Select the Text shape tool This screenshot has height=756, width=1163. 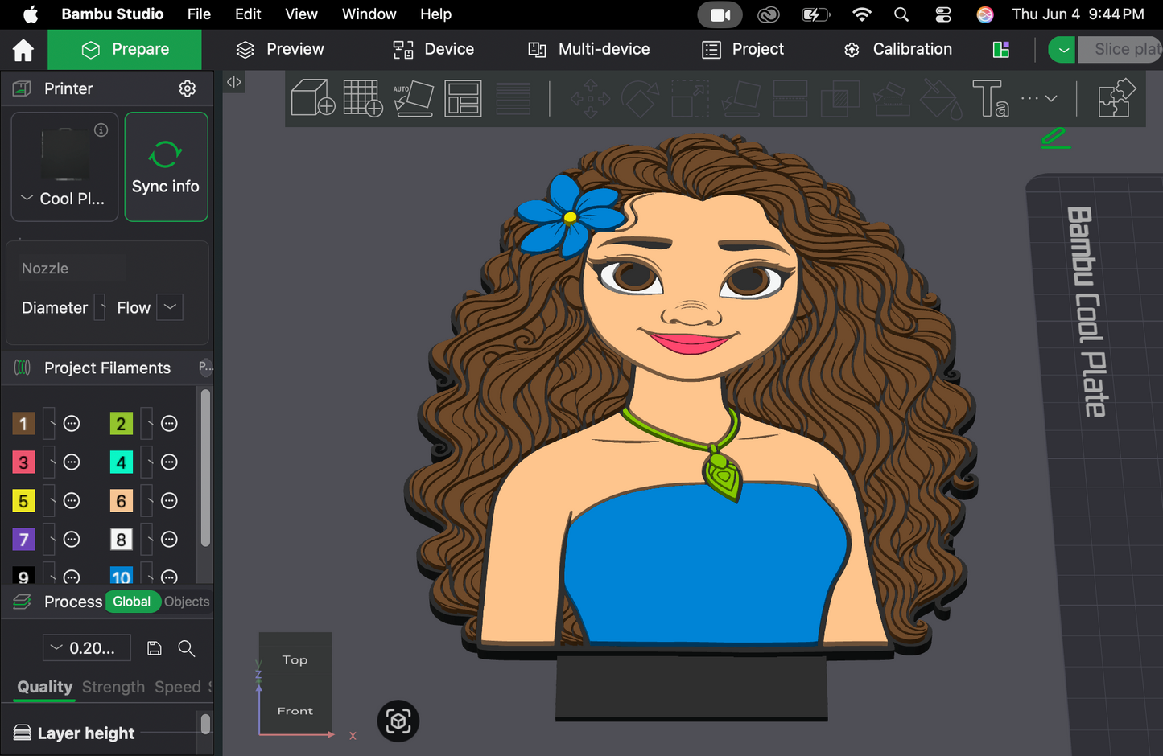coord(991,98)
